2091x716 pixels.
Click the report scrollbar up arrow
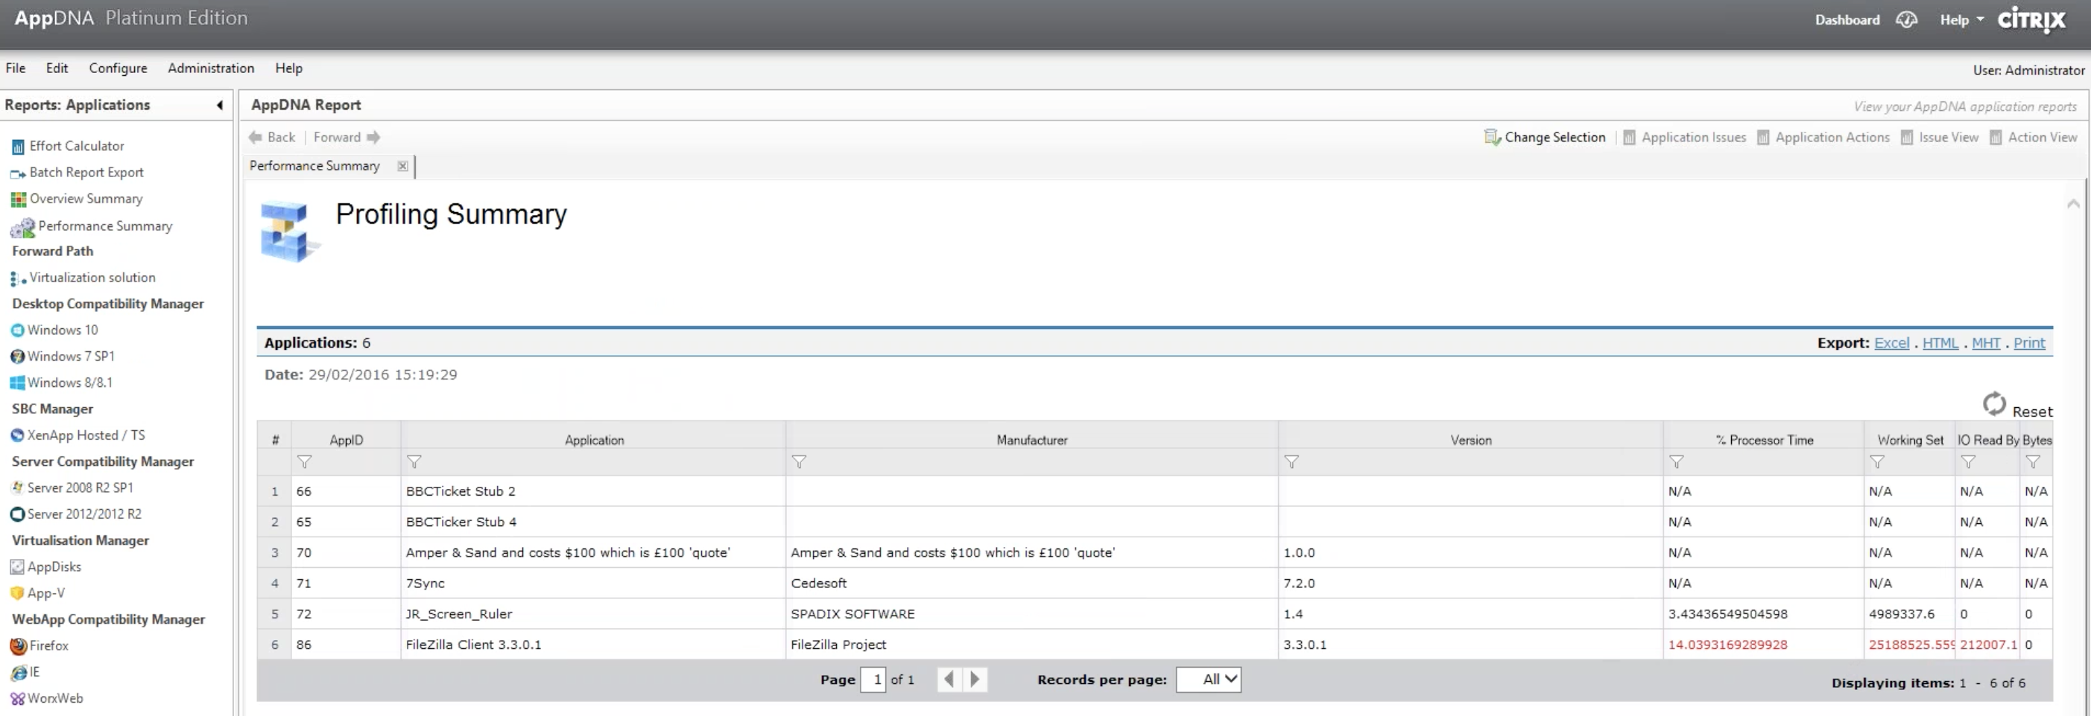2073,203
